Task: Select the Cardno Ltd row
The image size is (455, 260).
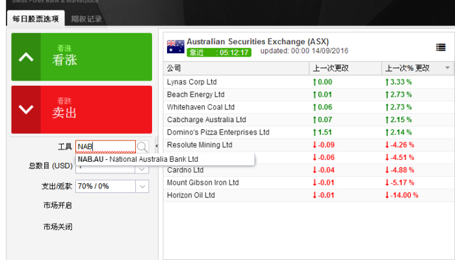Action: tap(309, 170)
